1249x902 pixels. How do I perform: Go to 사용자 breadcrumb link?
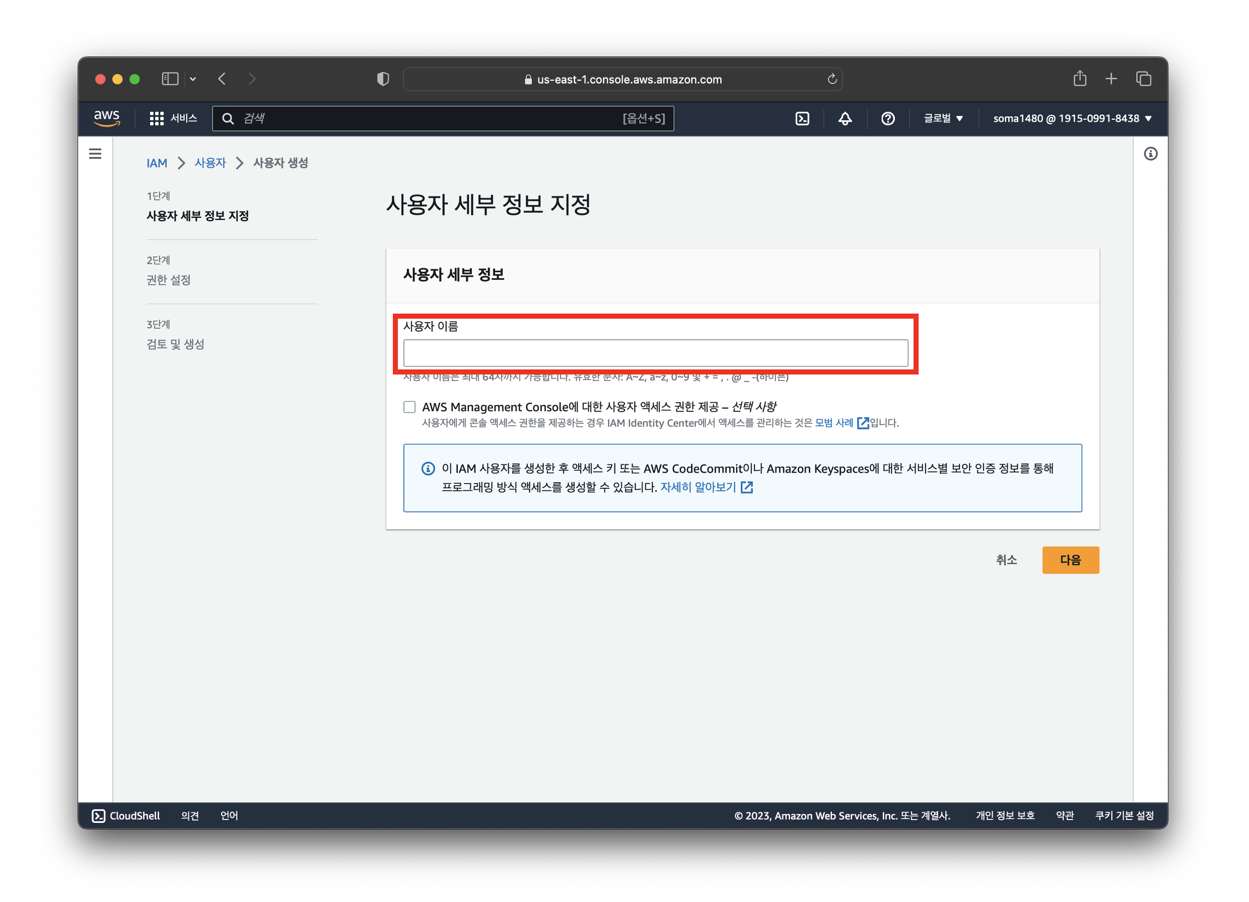point(211,163)
